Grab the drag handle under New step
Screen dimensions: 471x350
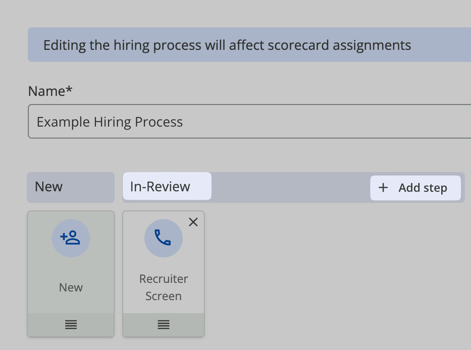[x=71, y=325]
